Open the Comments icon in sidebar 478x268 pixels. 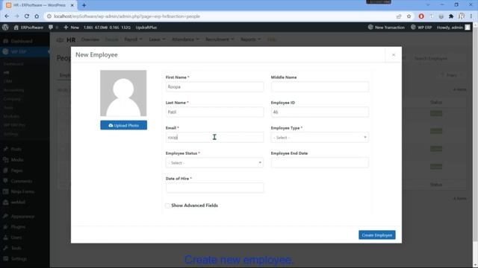click(5, 181)
